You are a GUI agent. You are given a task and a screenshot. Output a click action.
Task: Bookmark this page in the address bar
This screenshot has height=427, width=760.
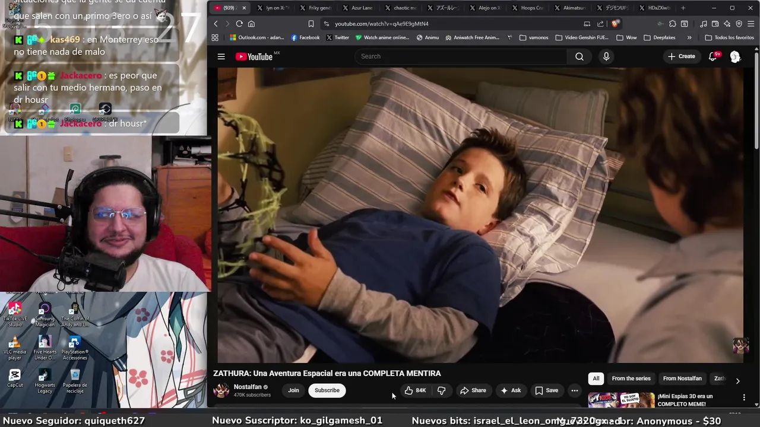(311, 24)
